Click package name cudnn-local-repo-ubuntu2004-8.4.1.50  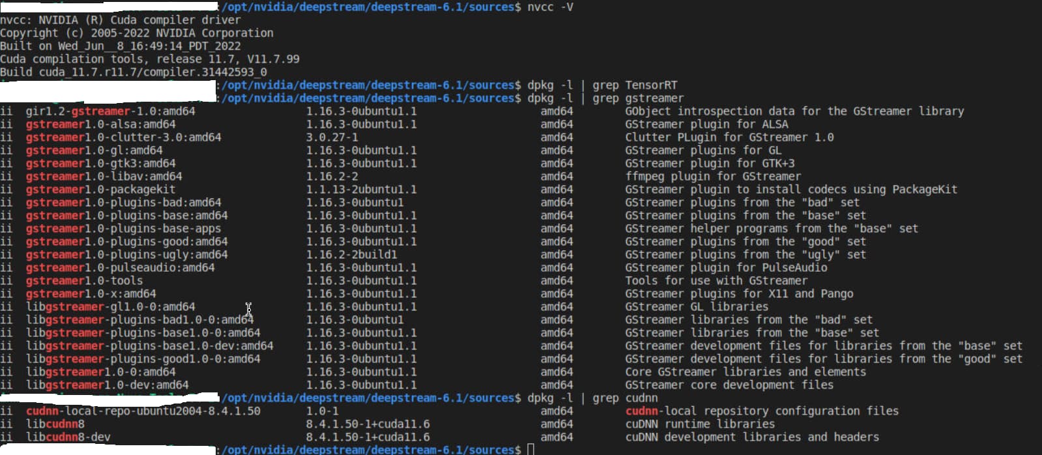pos(143,411)
